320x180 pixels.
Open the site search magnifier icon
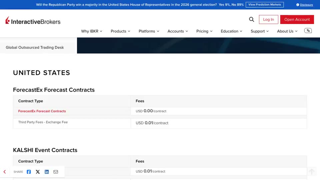pos(251,19)
